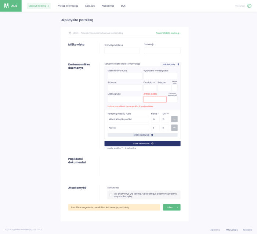Open the Miško kirtimo rūšis dropdown
The image size is (257, 234).
(x=125, y=76)
